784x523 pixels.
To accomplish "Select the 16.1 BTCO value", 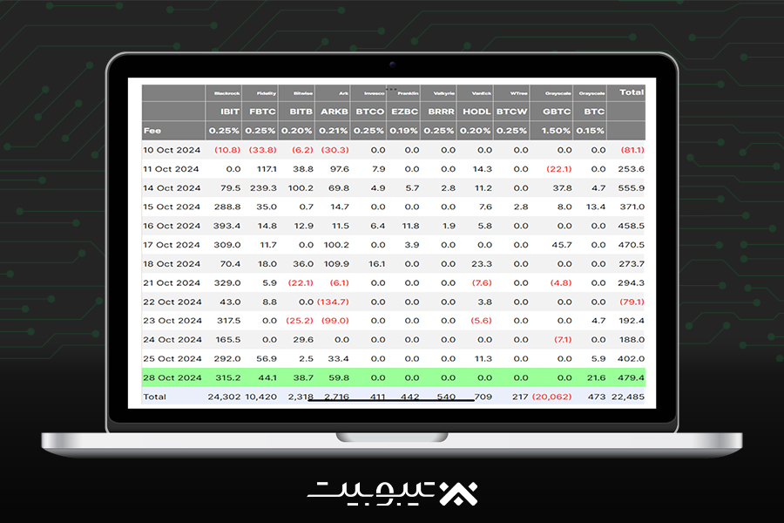I will click(x=376, y=264).
